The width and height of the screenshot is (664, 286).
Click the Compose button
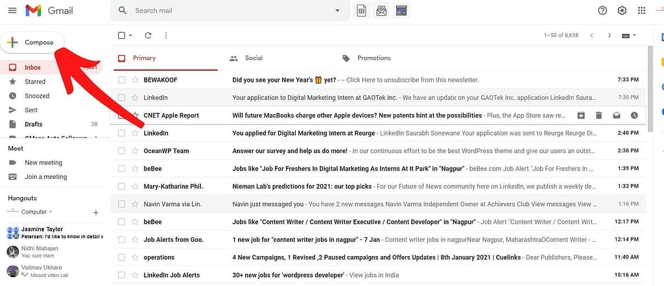point(32,42)
